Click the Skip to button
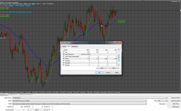 37,110
